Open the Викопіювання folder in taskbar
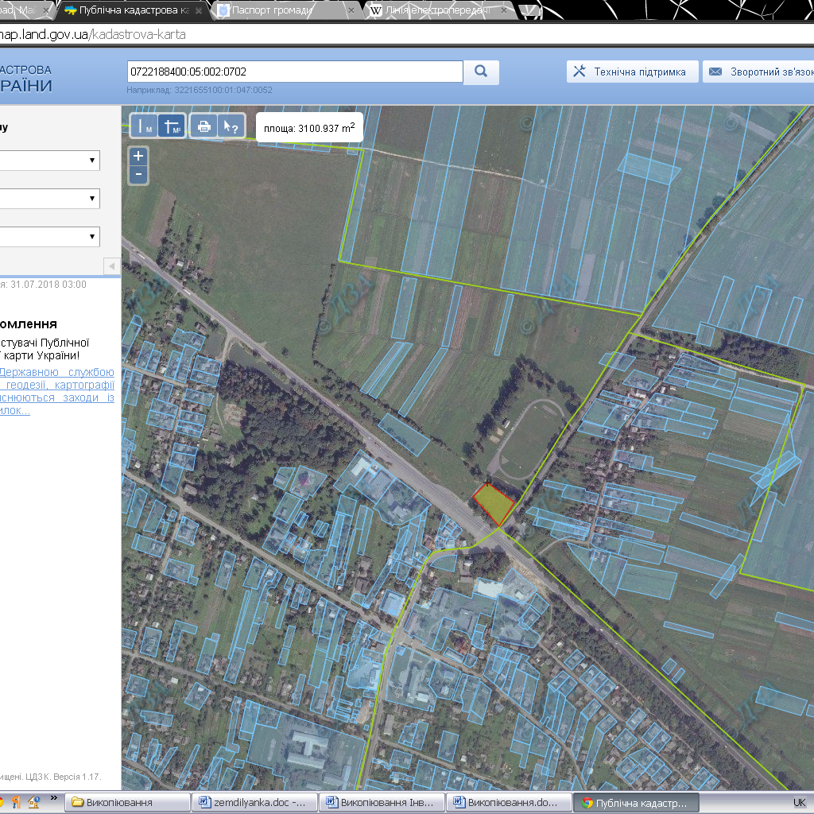Screen dimensions: 814x814 click(x=127, y=802)
